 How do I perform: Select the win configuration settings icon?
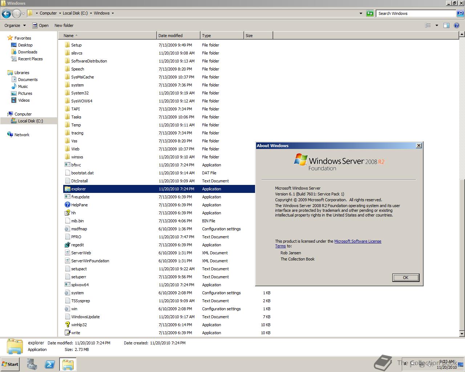pos(67,309)
